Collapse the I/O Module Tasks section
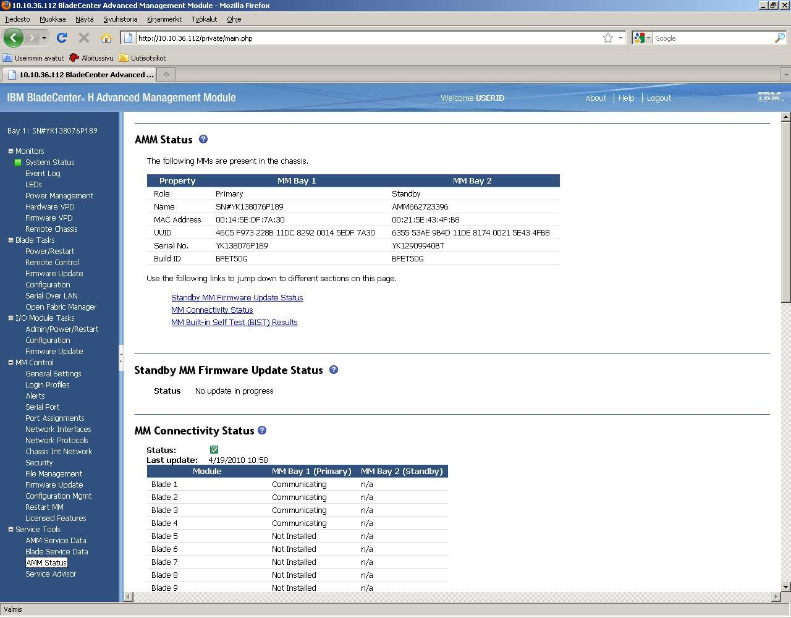791x618 pixels. pos(11,318)
